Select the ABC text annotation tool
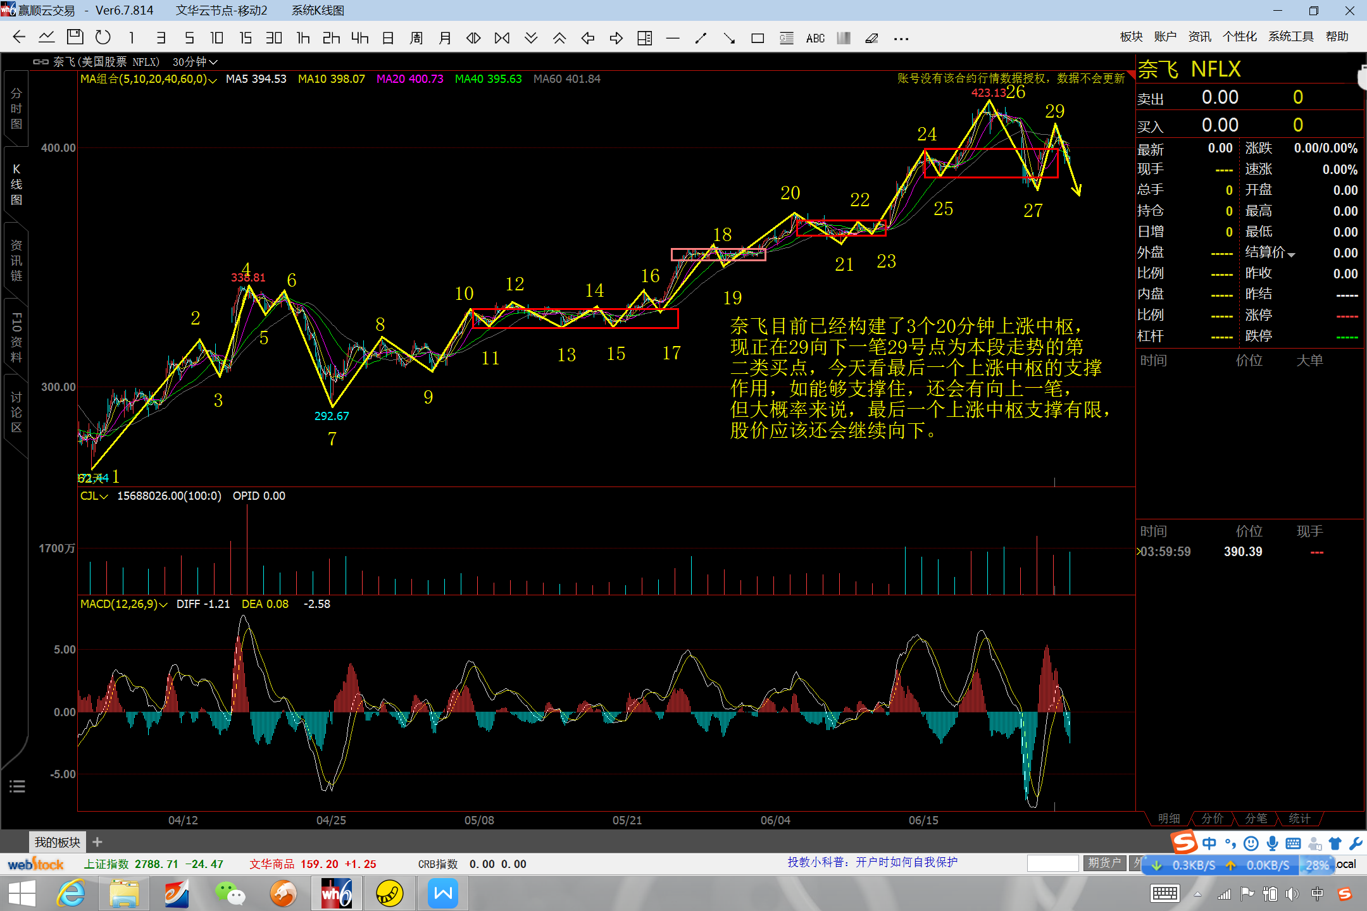 coord(815,39)
